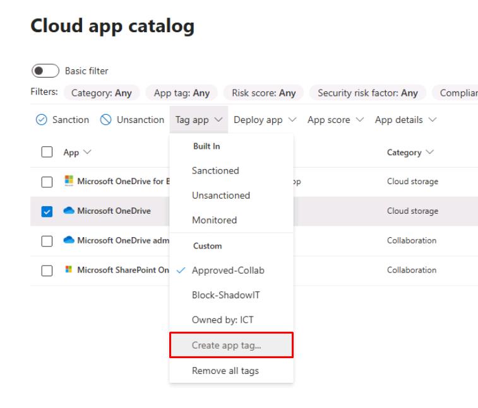Open the App details dropdown
Screen dimensions: 478x408
tap(405, 120)
